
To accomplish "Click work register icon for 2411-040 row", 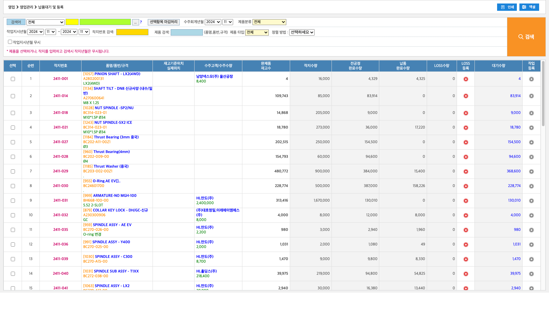I will coord(531,274).
